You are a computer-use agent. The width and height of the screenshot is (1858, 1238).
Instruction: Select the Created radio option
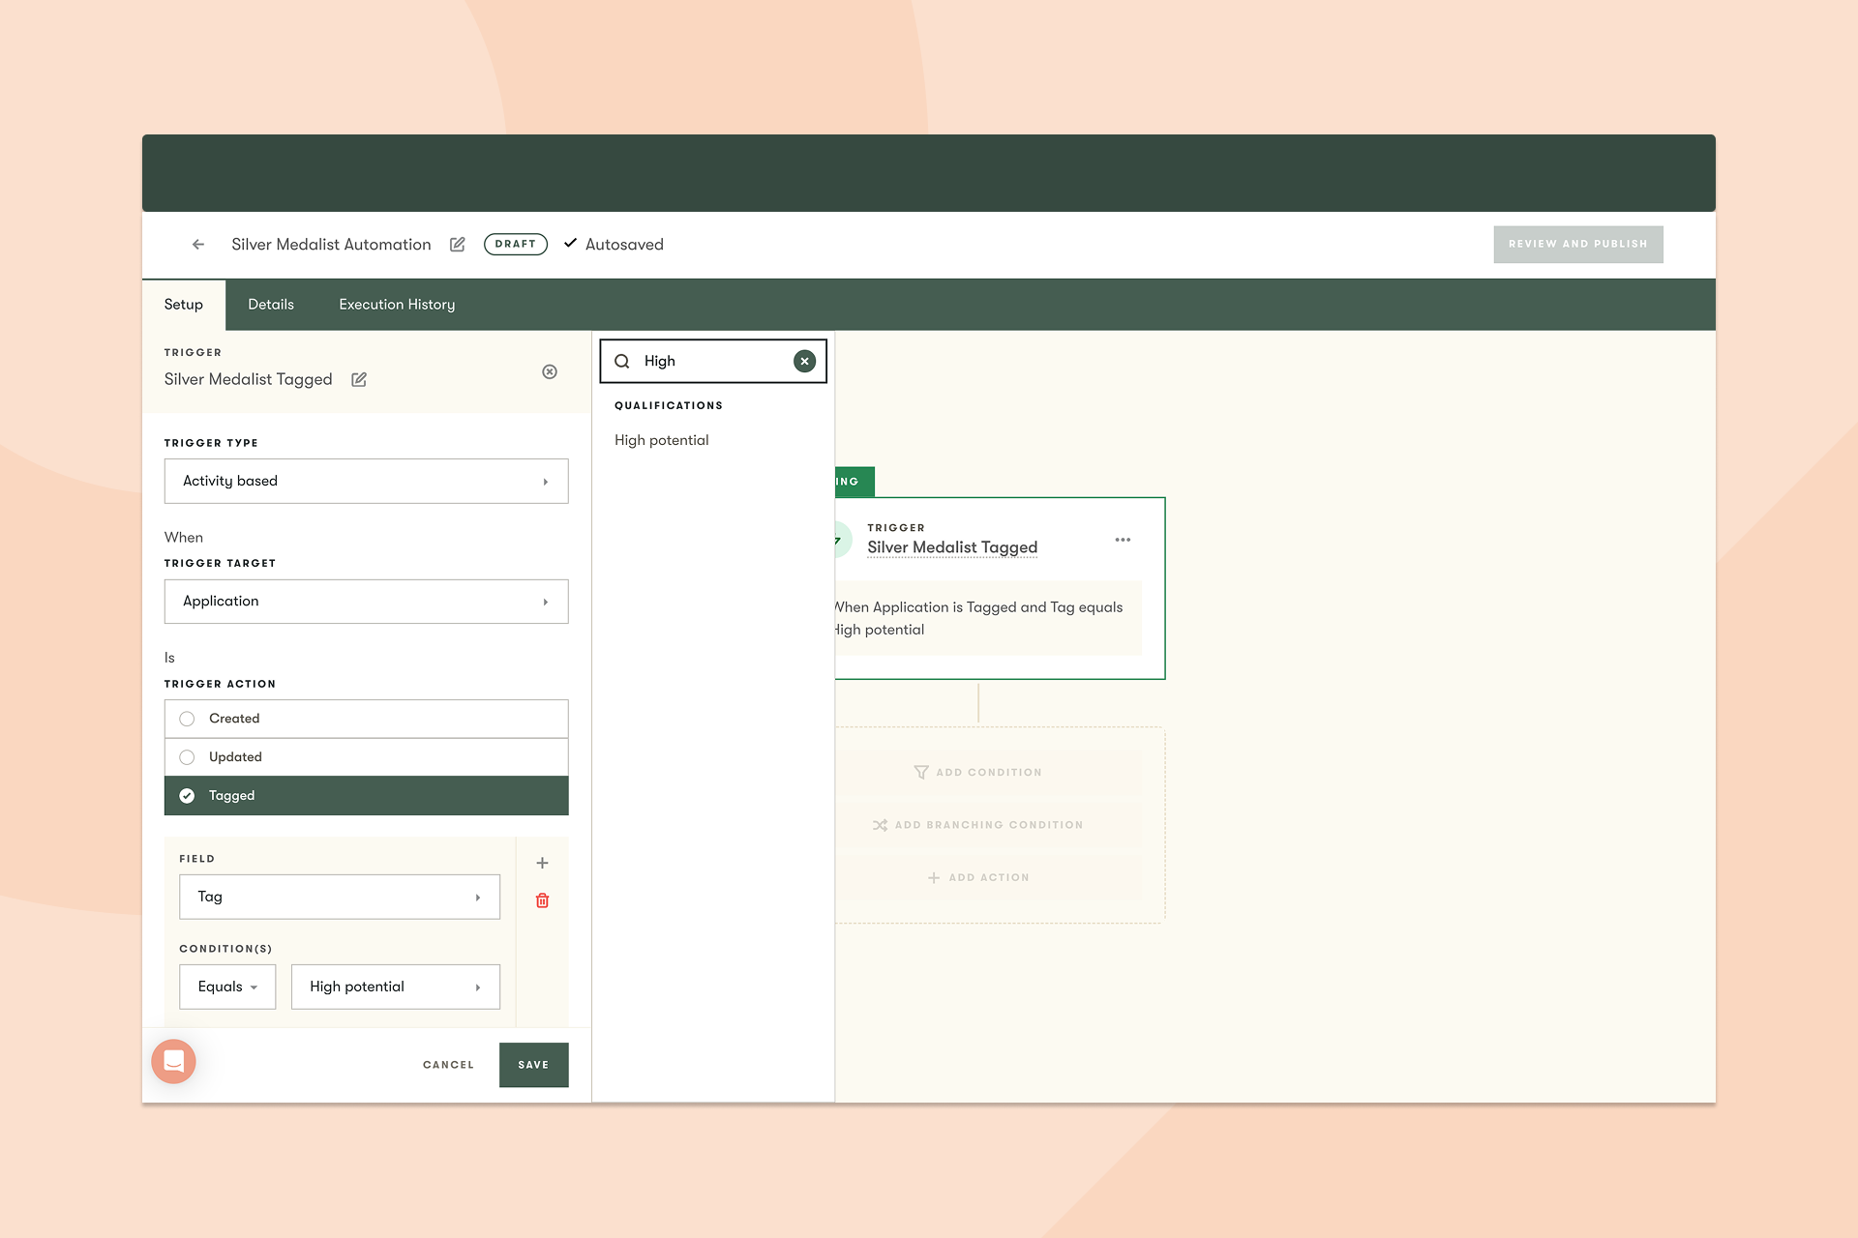click(x=188, y=719)
